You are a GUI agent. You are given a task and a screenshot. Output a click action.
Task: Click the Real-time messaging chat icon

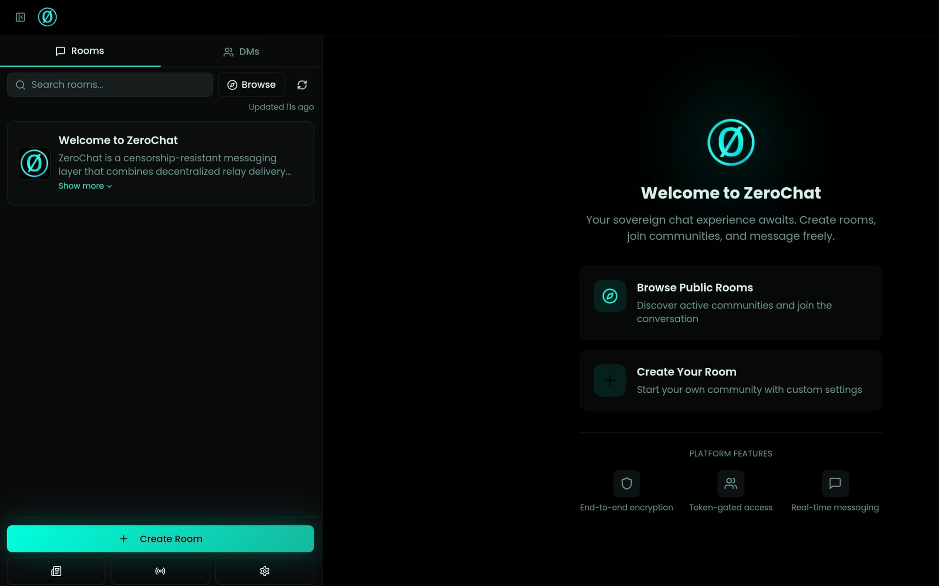pyautogui.click(x=835, y=483)
